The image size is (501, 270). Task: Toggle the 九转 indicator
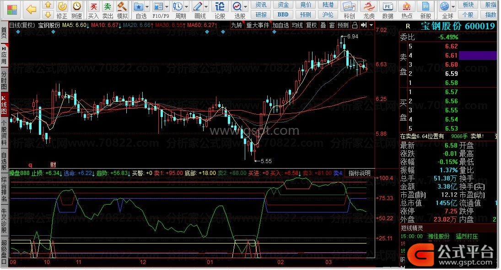click(x=237, y=25)
